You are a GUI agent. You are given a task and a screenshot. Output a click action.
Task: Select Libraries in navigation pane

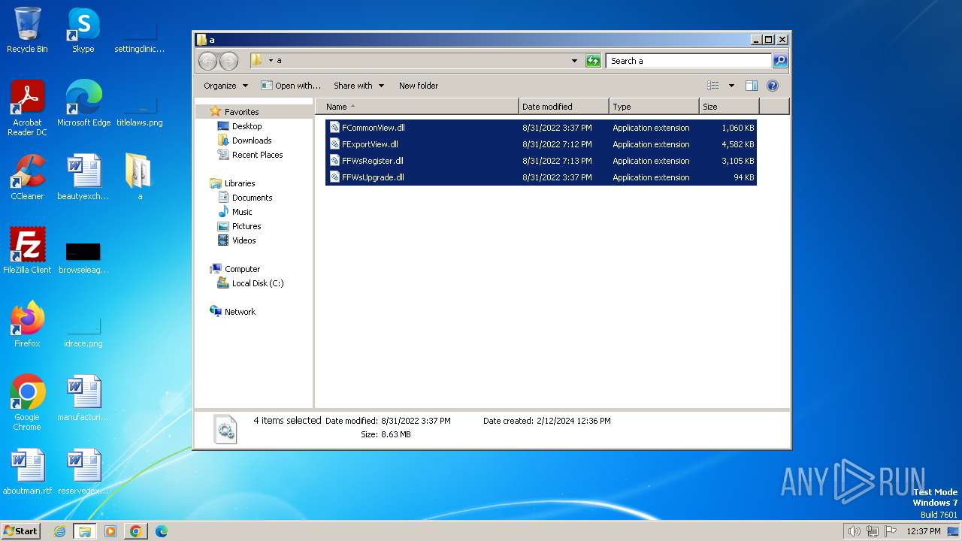(x=240, y=183)
